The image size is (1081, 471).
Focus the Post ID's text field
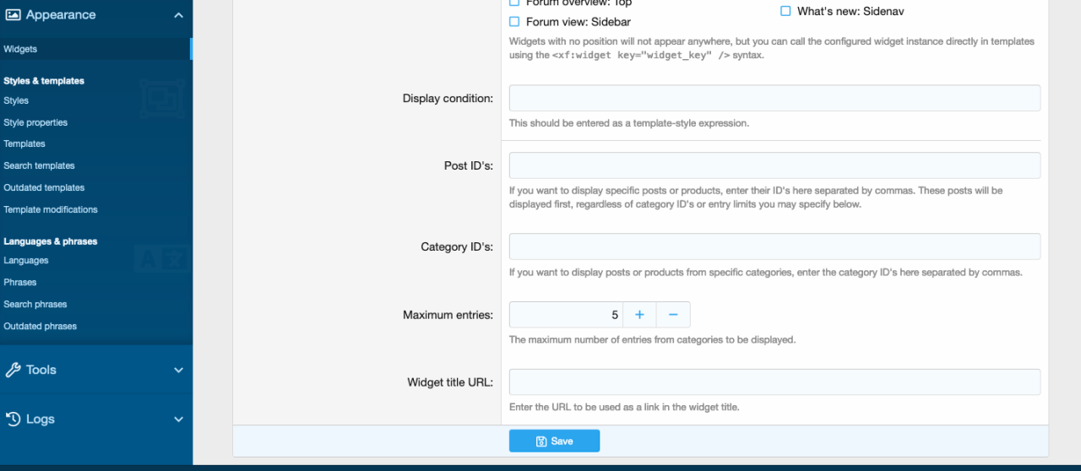click(x=774, y=165)
